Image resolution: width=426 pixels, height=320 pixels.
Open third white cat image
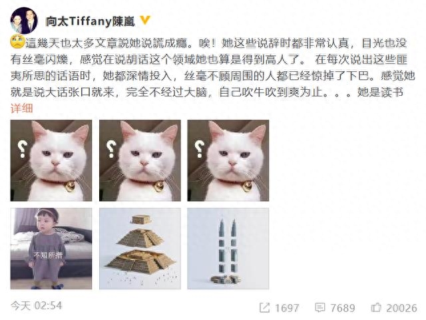(228, 160)
